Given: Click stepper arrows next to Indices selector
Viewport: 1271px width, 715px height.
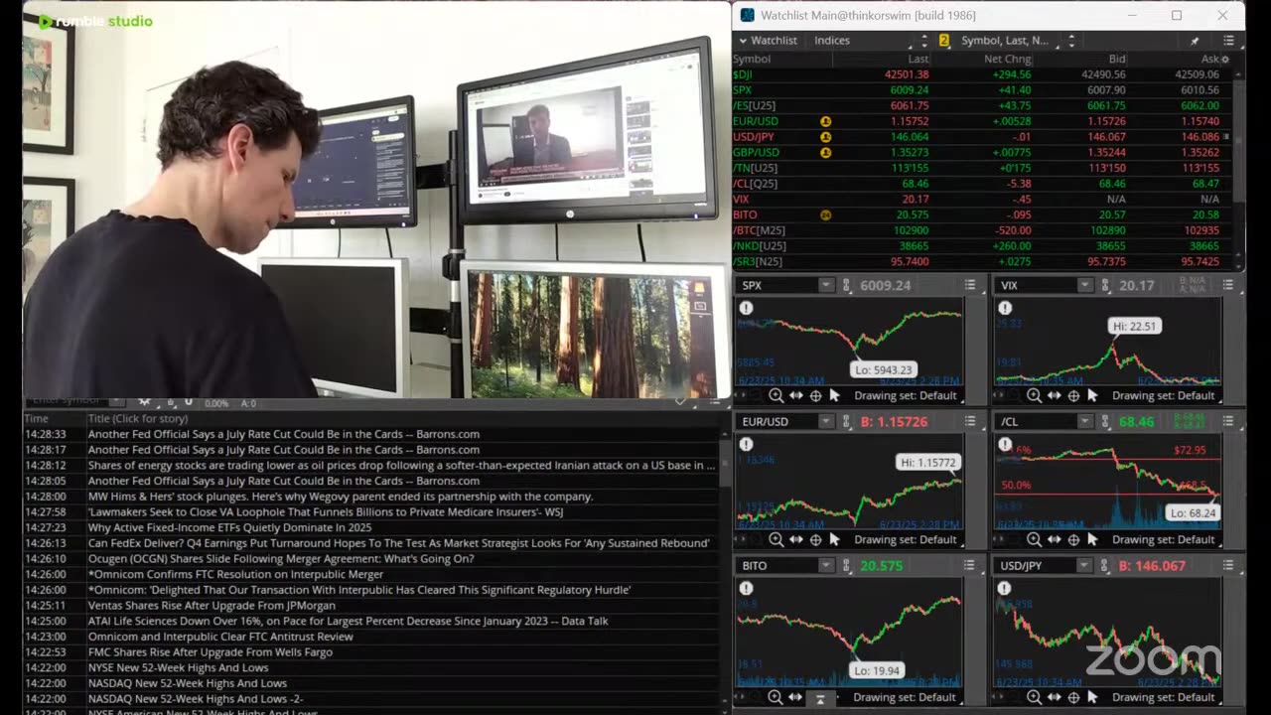Looking at the screenshot, I should tap(924, 41).
